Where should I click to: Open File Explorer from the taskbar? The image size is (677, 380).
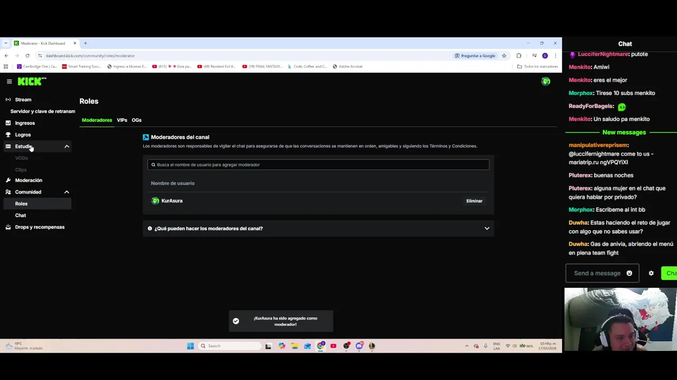(x=295, y=346)
